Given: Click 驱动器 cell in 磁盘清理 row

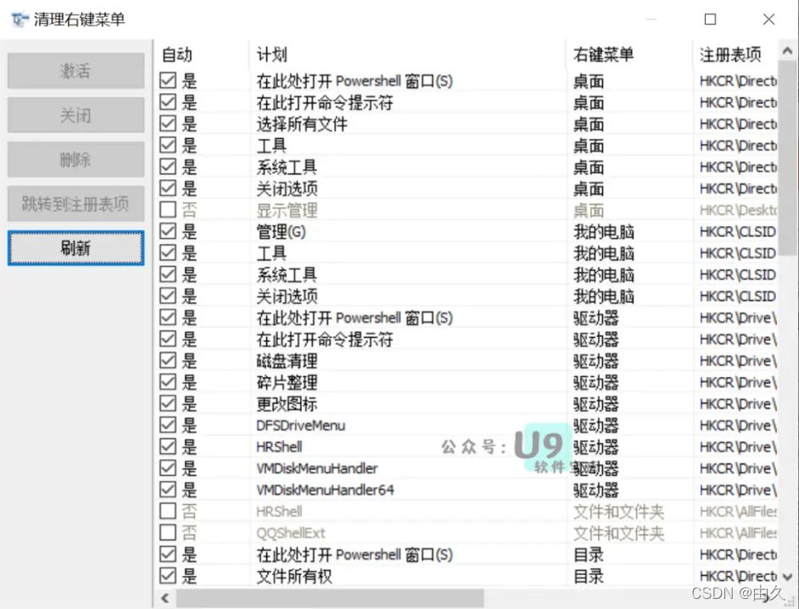Looking at the screenshot, I should pyautogui.click(x=596, y=361).
